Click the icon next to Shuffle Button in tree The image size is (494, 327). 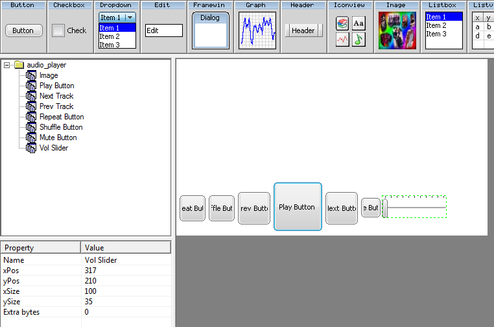coord(31,127)
